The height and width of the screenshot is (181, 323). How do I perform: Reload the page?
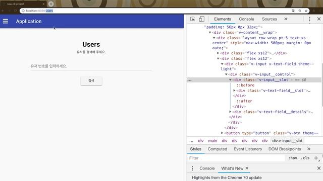[16, 11]
